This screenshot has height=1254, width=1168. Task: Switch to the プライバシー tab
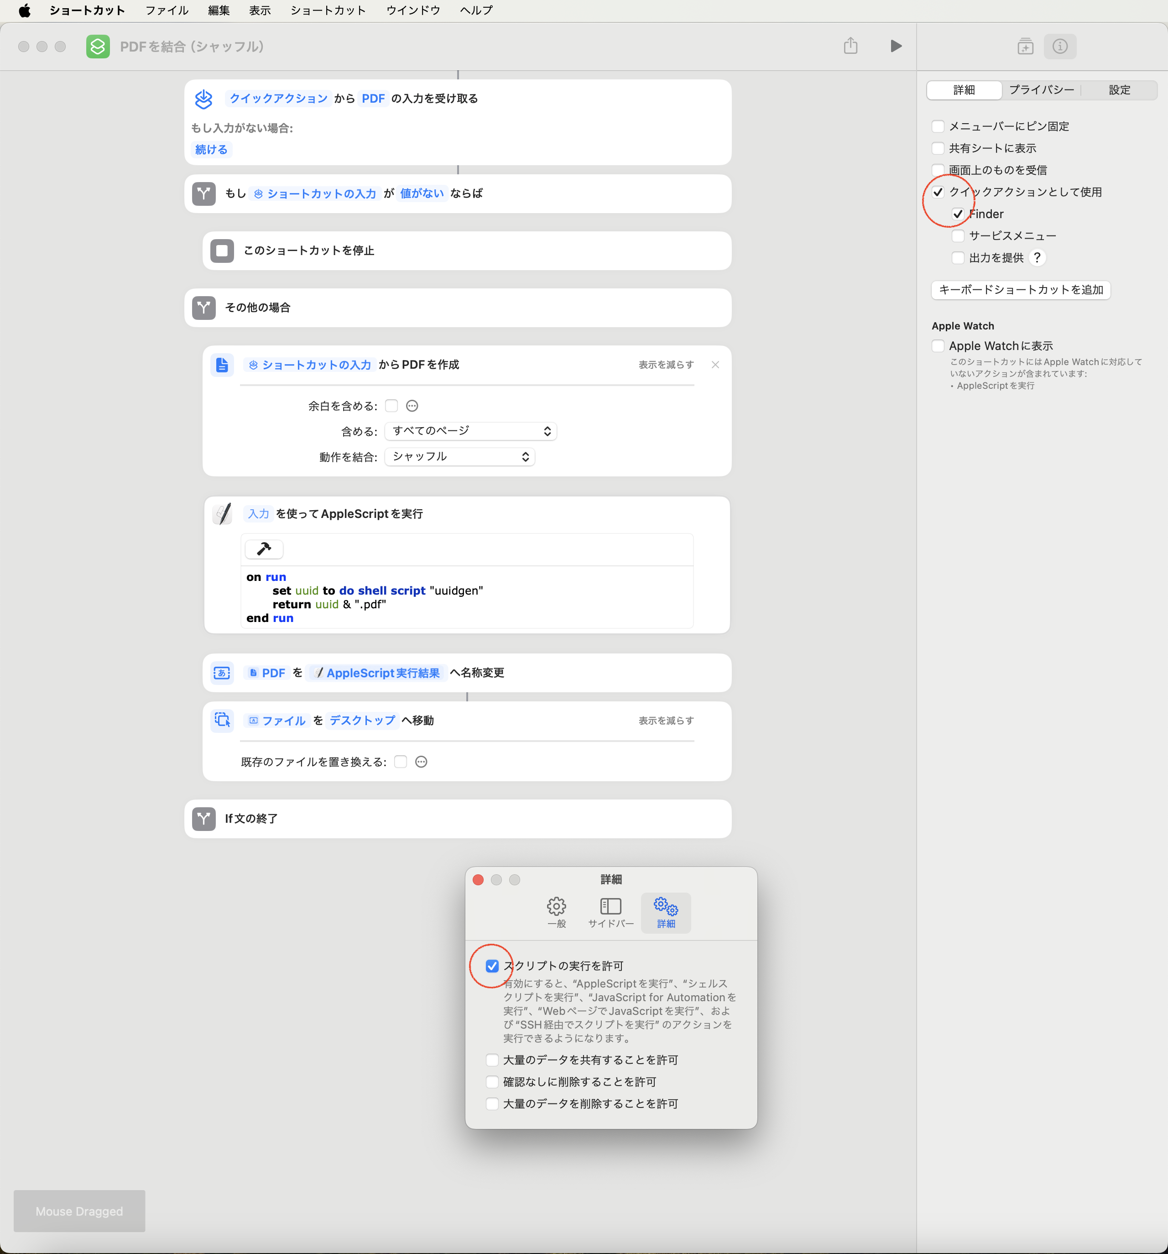1041,90
